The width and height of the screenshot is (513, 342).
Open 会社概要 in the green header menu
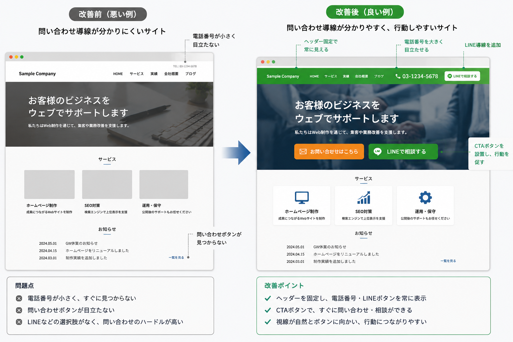coord(362,76)
